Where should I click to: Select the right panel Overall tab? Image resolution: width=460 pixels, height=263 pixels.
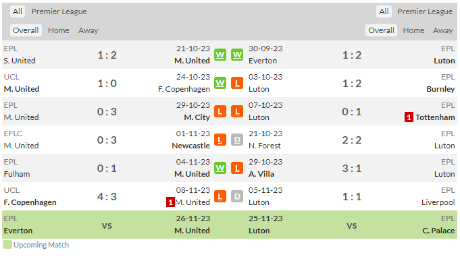pyautogui.click(x=381, y=30)
